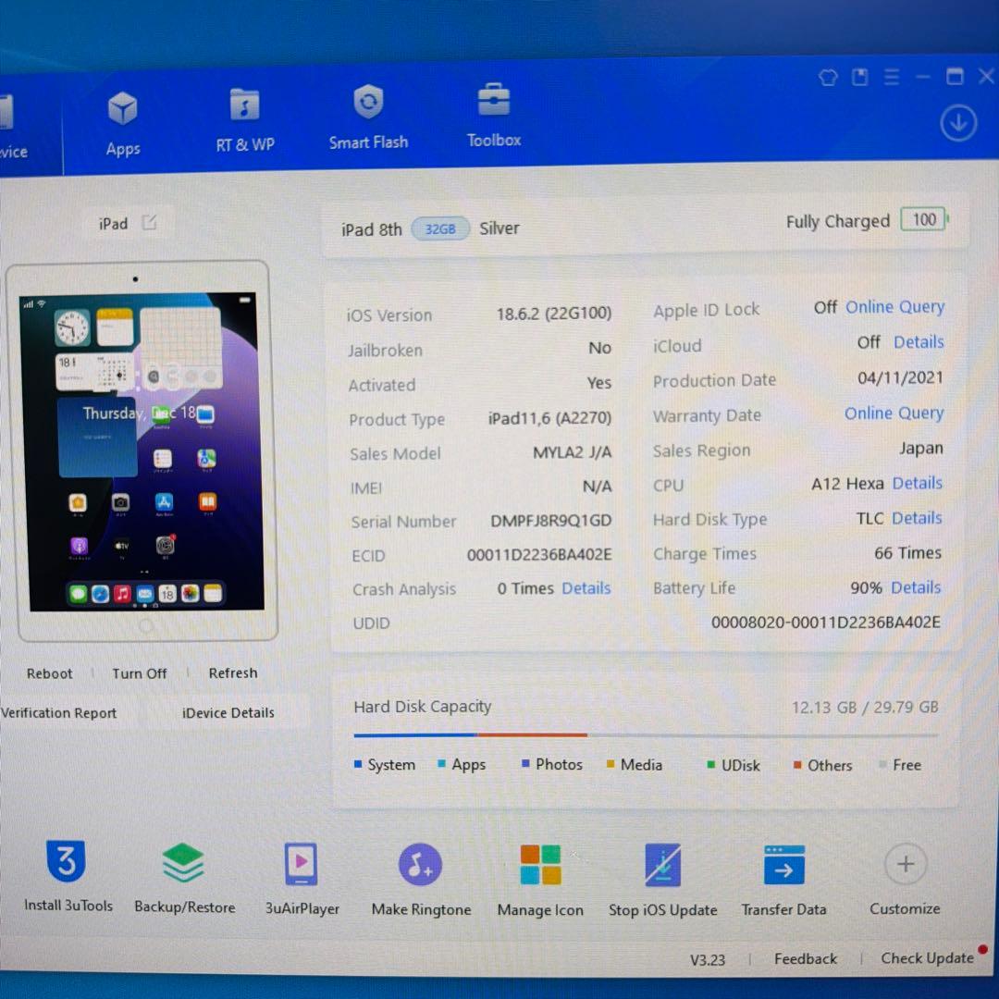Viewport: 999px width, 999px height.
Task: Open Online Query for Warranty Date
Action: tap(894, 413)
